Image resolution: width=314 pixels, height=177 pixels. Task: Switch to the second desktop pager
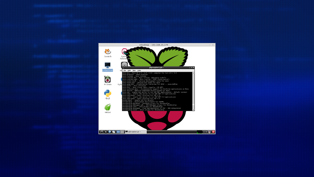(x=122, y=132)
